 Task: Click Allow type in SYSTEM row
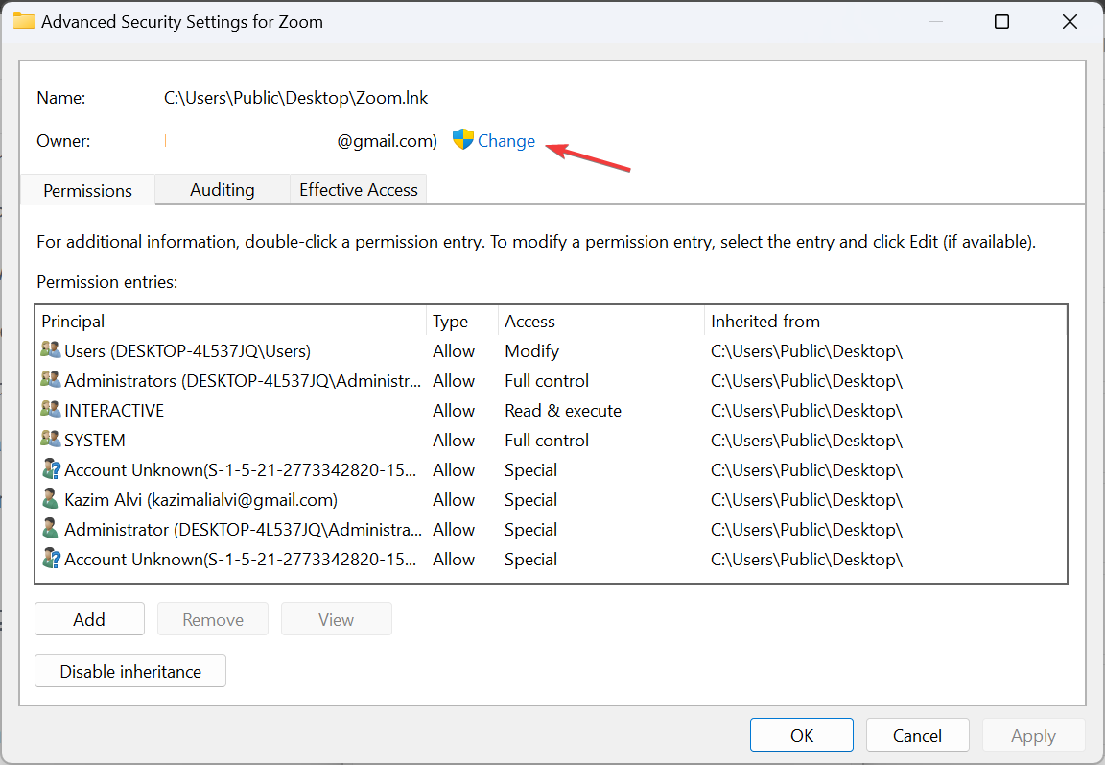(454, 440)
